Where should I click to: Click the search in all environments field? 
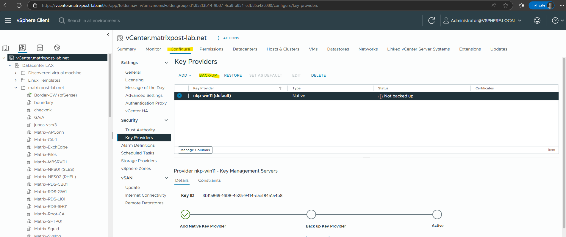coord(94,20)
